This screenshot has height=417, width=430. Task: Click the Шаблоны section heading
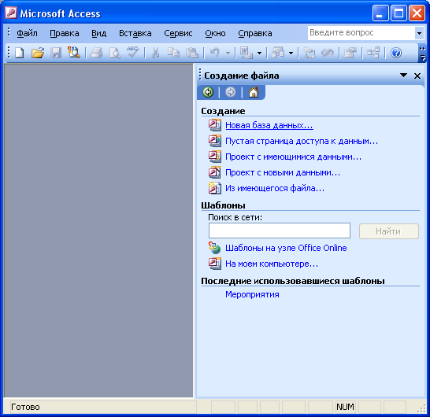click(223, 205)
